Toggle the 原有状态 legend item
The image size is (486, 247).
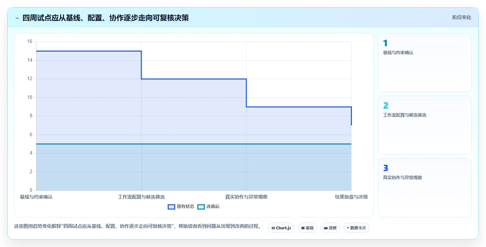(x=181, y=207)
